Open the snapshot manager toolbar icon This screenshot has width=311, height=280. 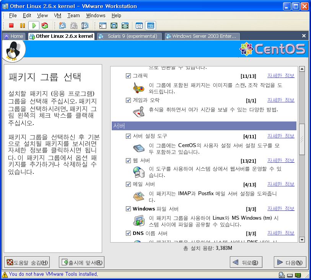(85, 26)
